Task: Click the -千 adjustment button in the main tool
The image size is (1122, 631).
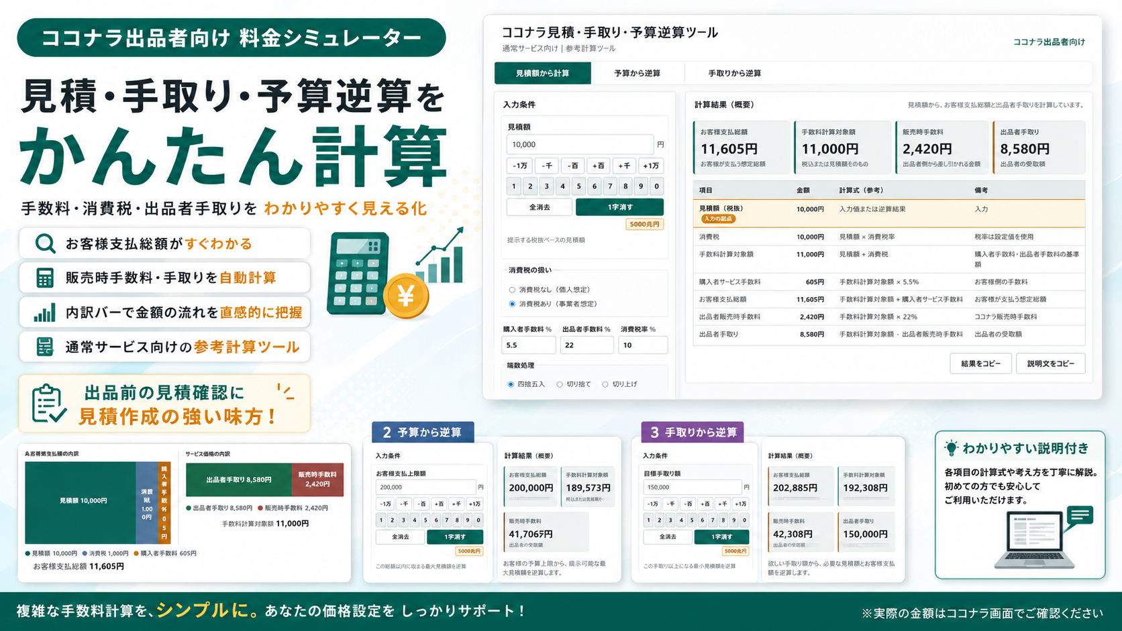Action: coord(547,166)
